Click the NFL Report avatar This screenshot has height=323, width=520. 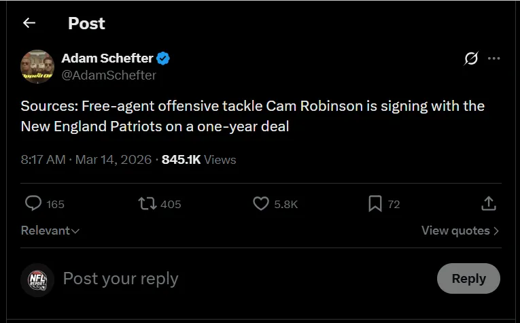(x=37, y=279)
